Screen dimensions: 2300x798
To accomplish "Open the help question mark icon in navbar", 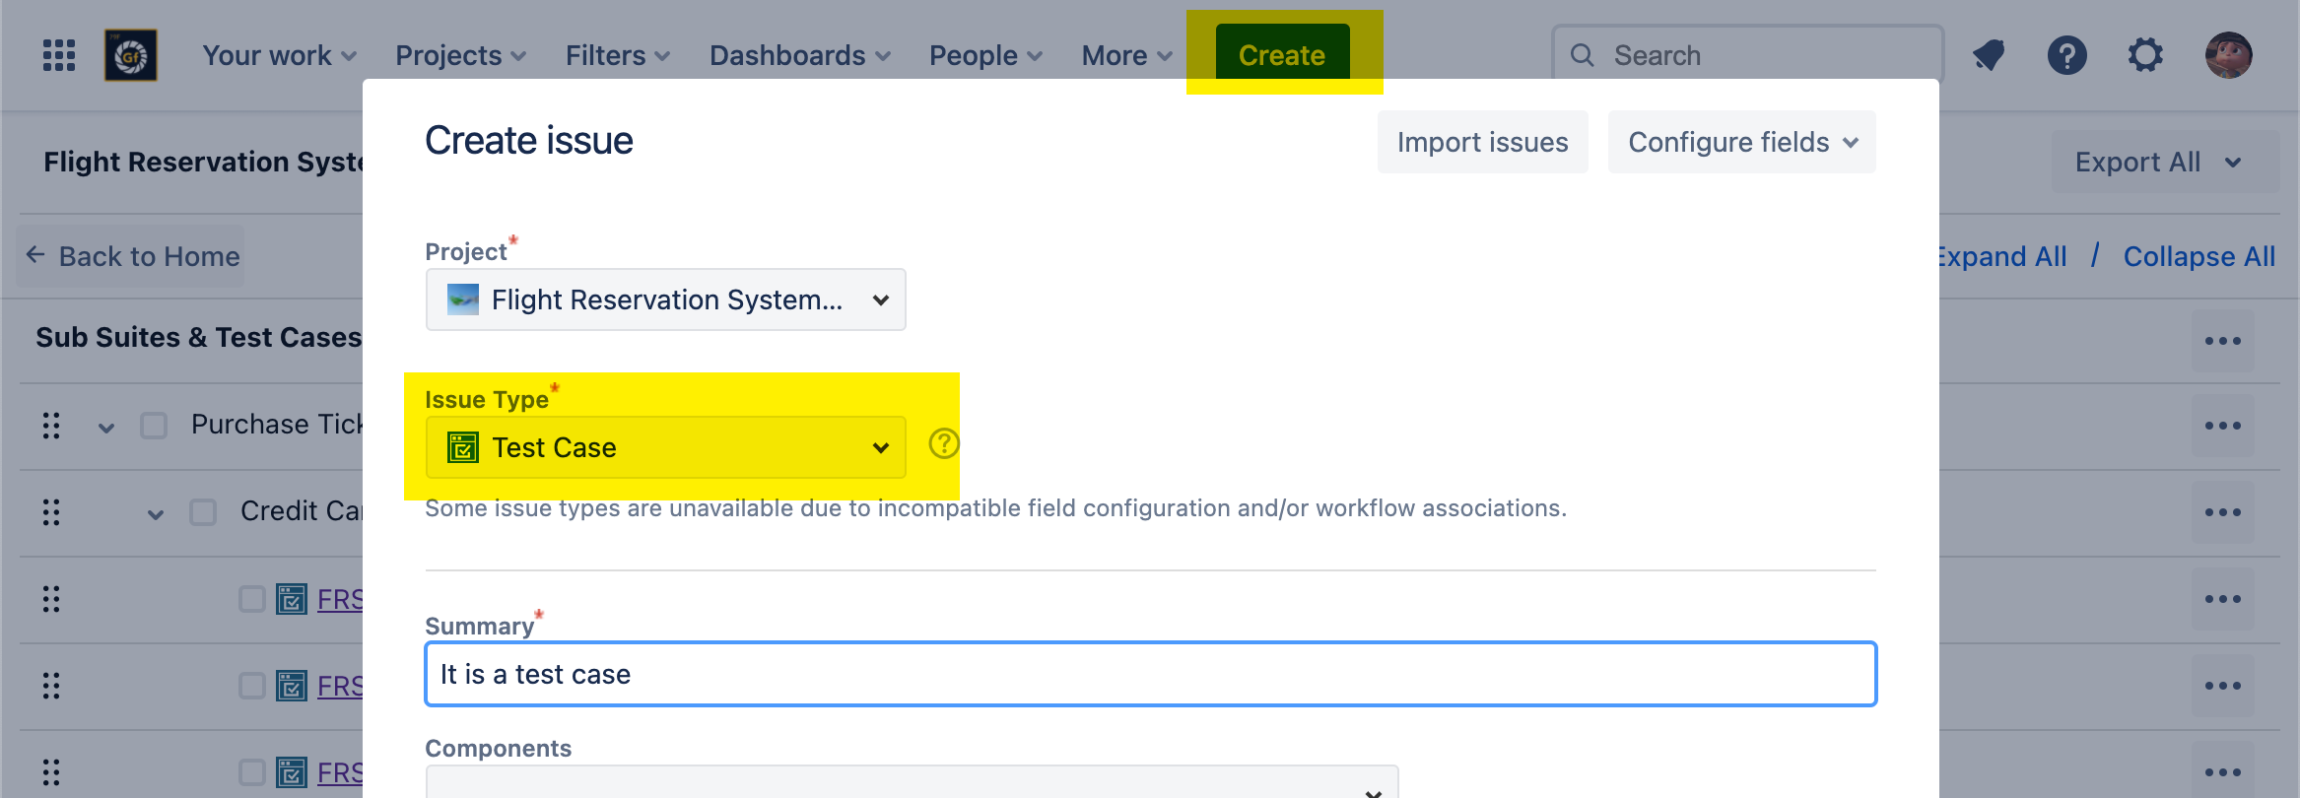I will (2066, 55).
